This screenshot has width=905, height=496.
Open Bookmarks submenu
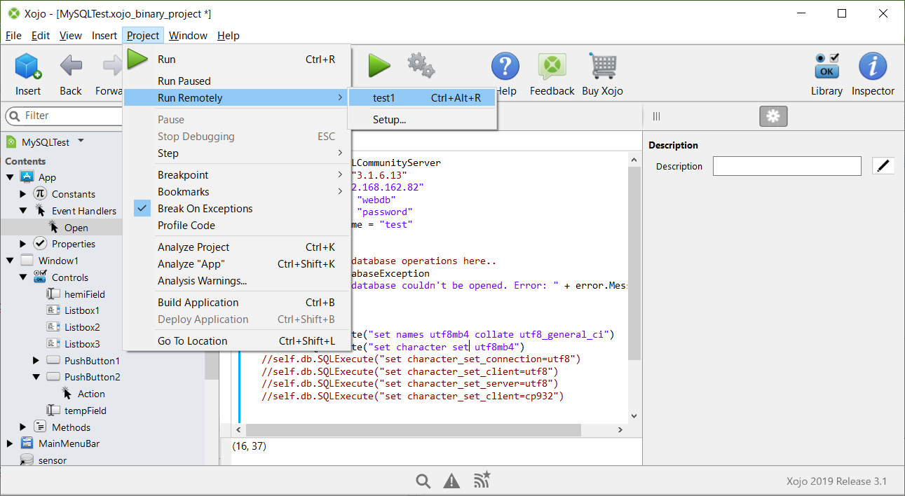pos(236,192)
